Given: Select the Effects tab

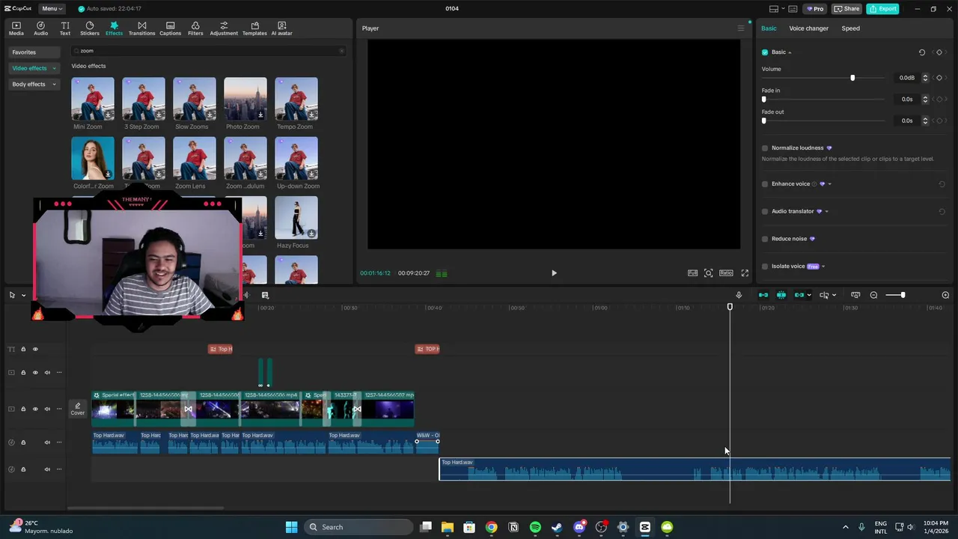Looking at the screenshot, I should [114, 28].
